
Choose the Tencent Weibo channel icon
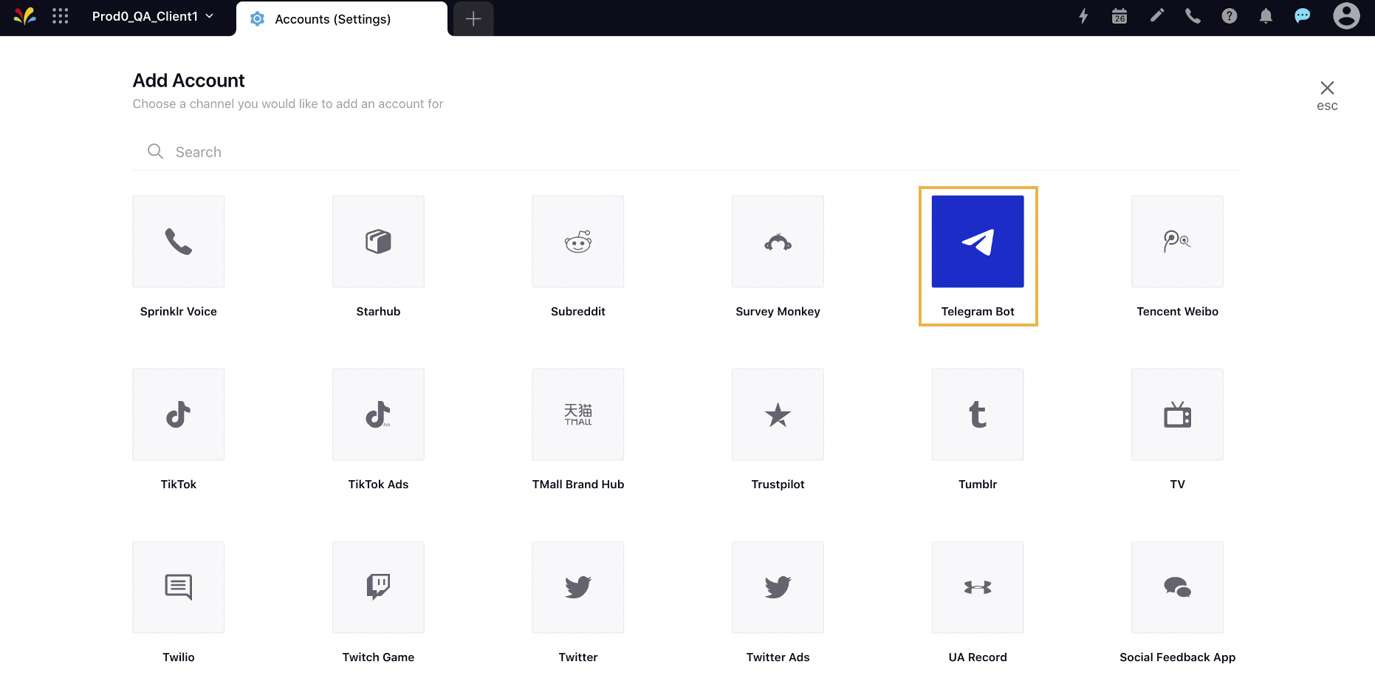[1177, 242]
